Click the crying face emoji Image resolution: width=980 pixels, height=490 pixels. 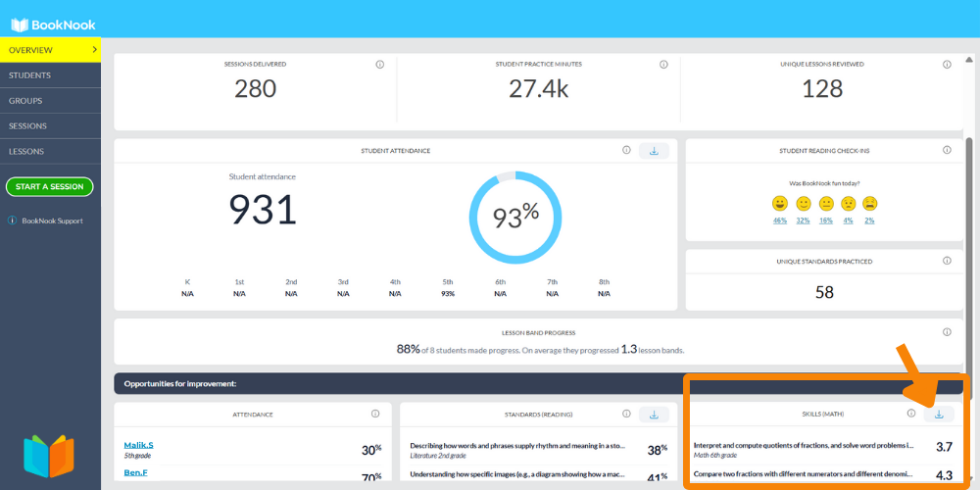(870, 203)
